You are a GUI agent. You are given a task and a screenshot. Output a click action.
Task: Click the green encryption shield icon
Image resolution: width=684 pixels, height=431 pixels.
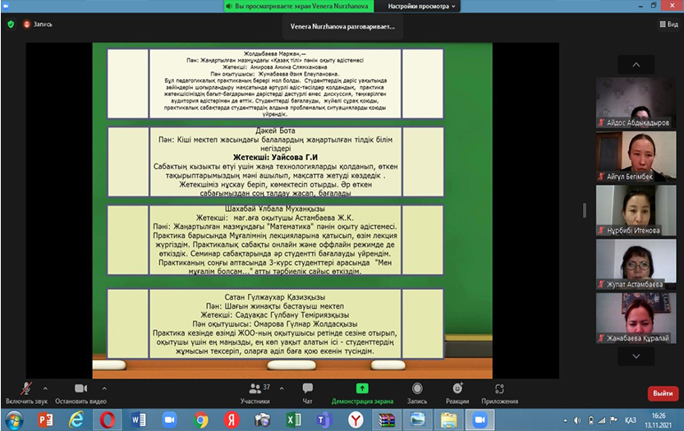11,25
